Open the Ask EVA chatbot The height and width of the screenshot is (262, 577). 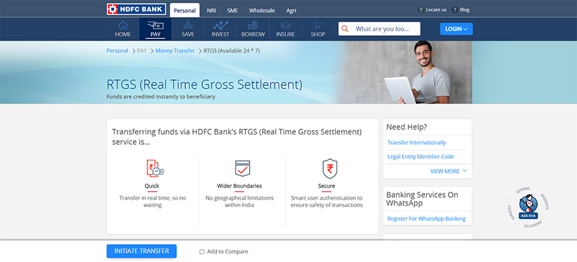click(x=528, y=208)
